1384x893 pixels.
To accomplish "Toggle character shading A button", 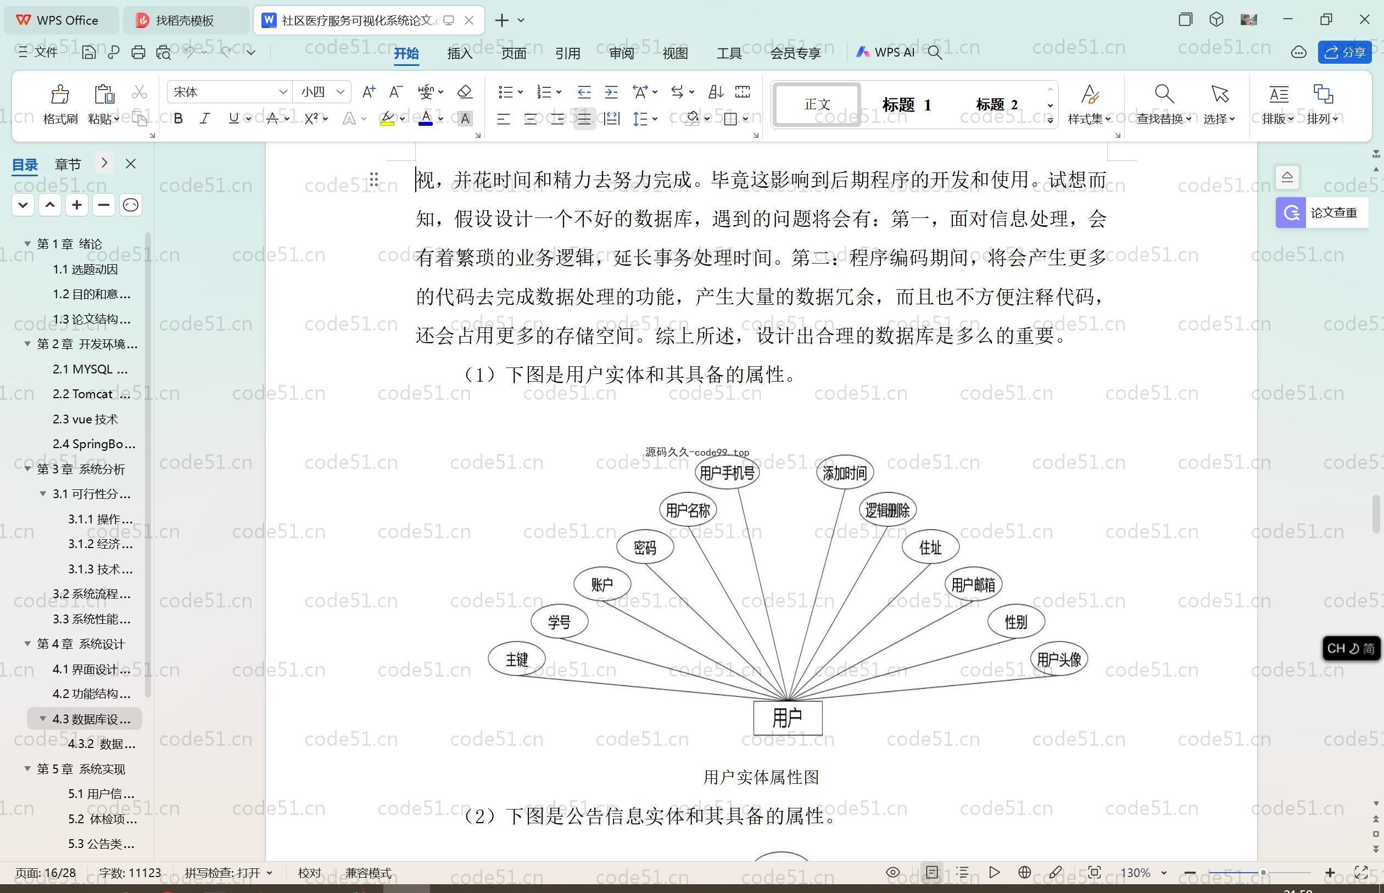I will (x=465, y=119).
